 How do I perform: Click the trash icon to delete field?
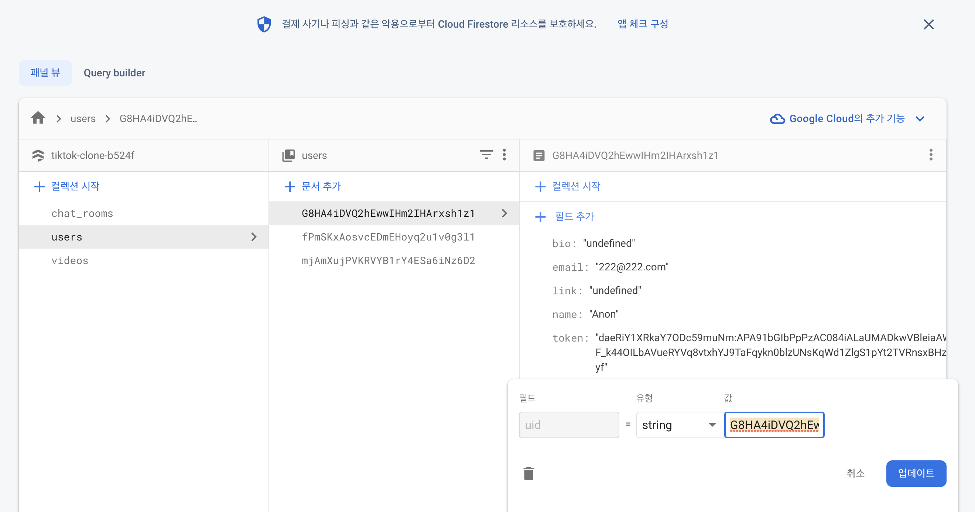(528, 473)
